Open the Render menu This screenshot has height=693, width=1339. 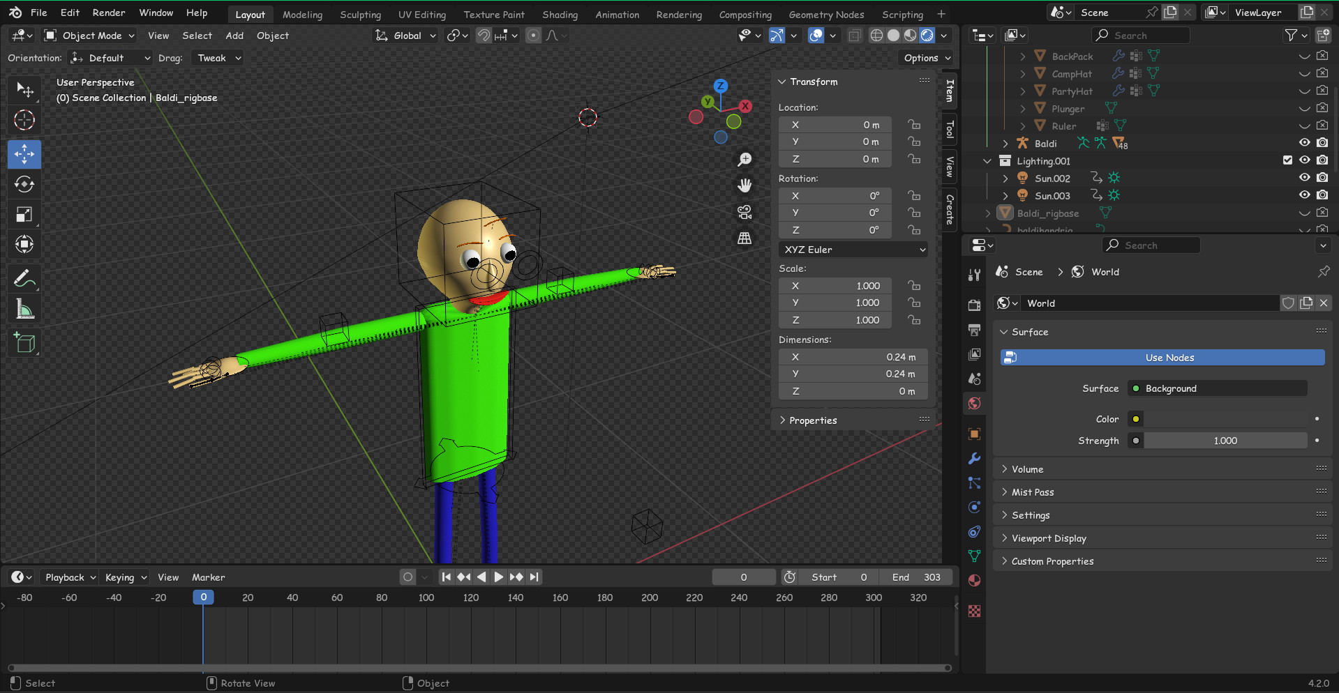tap(108, 12)
